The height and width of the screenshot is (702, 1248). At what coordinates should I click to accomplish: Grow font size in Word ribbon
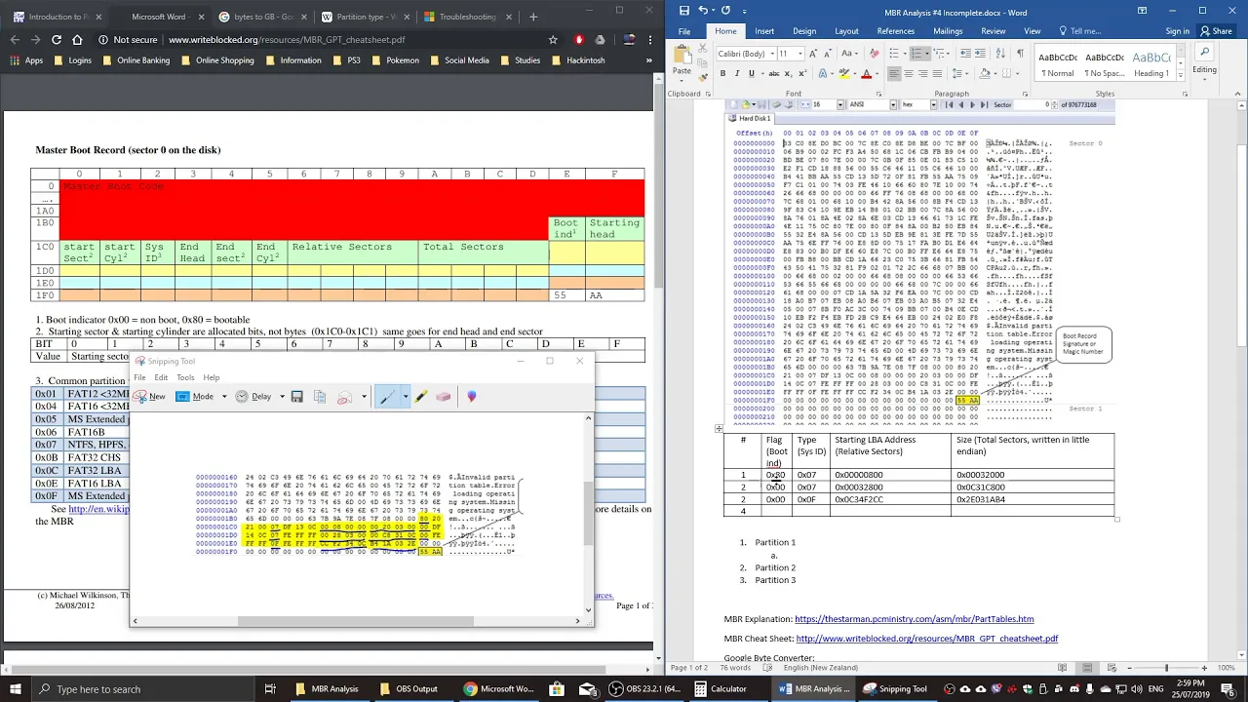[813, 54]
